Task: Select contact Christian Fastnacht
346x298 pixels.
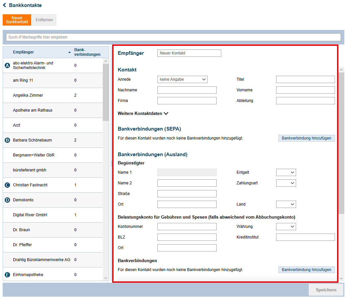Action: click(53, 185)
